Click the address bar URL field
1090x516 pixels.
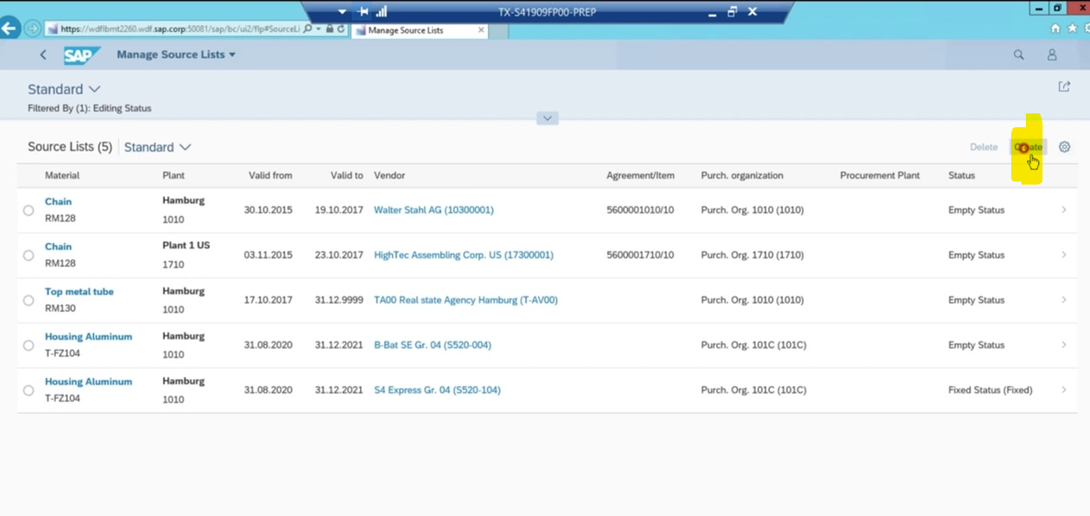pos(179,29)
